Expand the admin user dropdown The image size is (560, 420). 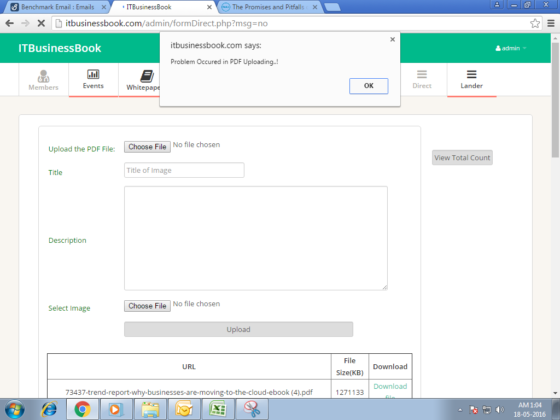(511, 48)
